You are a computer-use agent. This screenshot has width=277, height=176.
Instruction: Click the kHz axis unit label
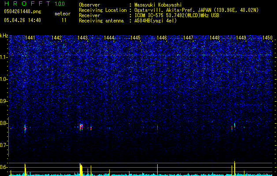coord(4,36)
